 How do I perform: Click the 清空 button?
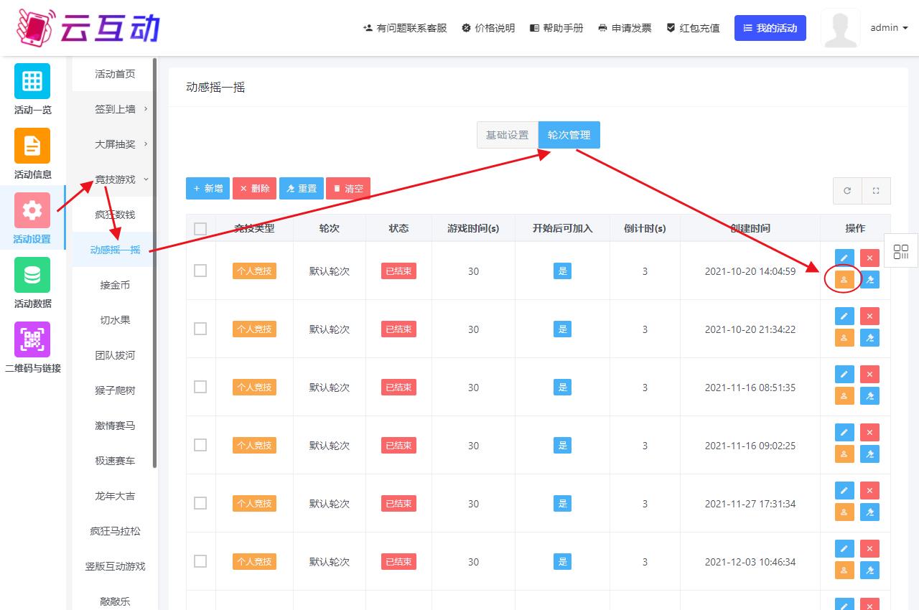348,189
